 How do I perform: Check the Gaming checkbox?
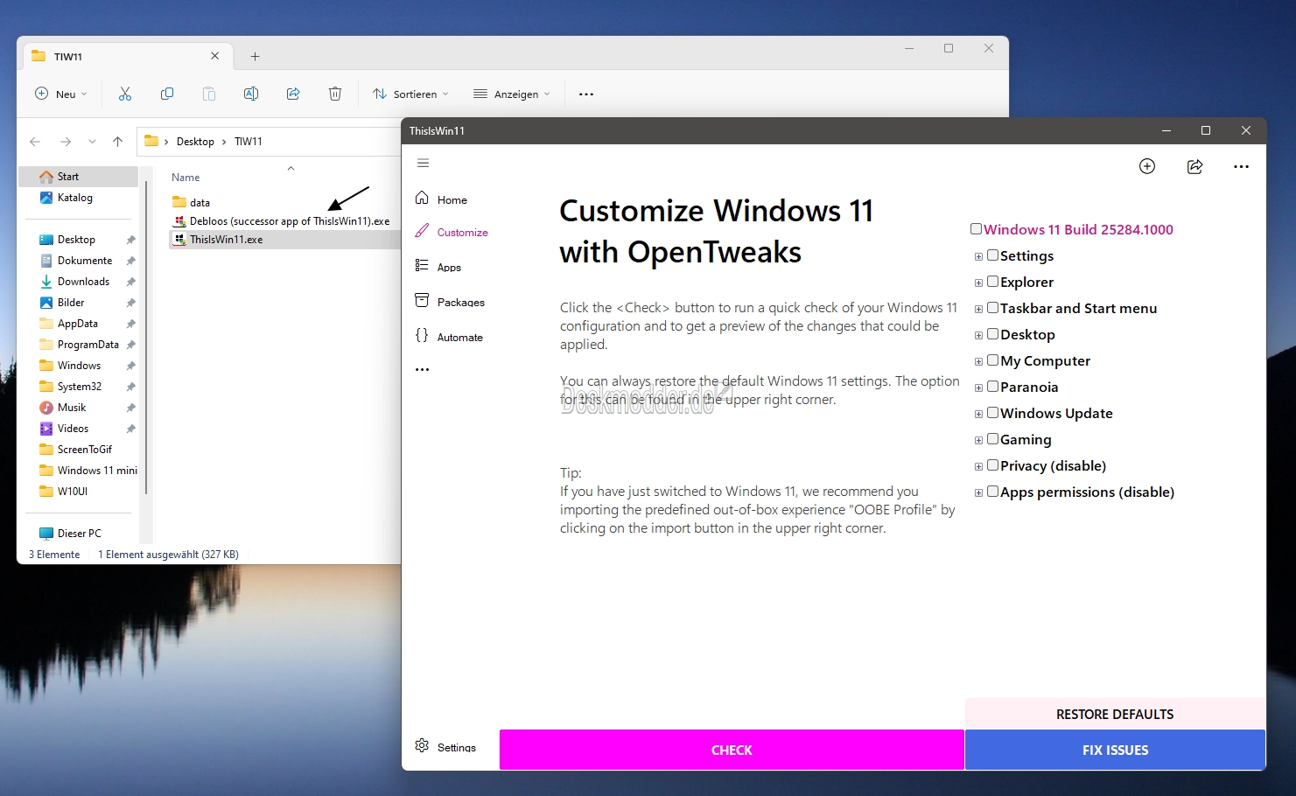(992, 439)
